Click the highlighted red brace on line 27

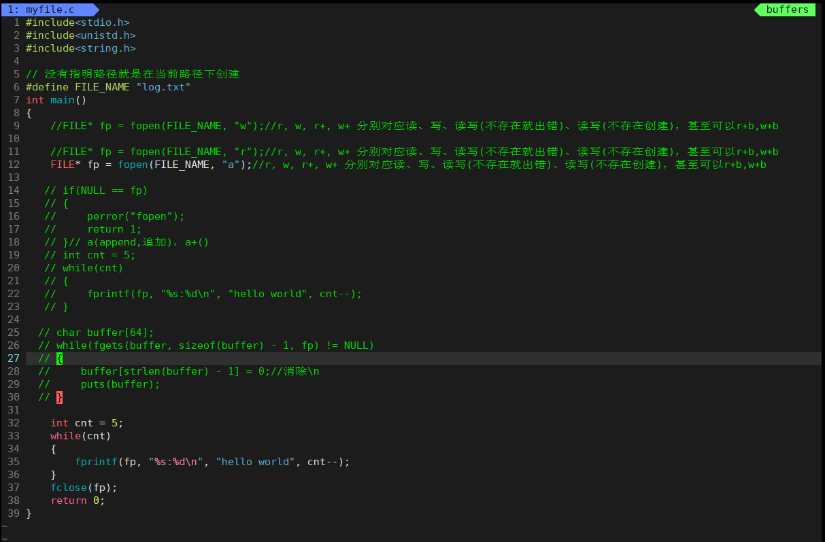coord(58,358)
